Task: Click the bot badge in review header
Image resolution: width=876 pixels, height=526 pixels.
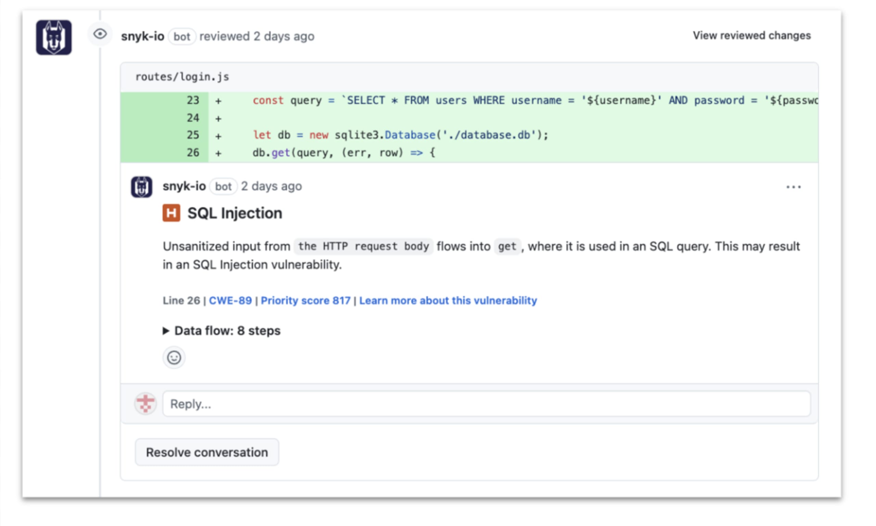Action: tap(182, 37)
